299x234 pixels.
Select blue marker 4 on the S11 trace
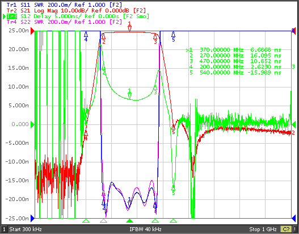click(x=86, y=36)
